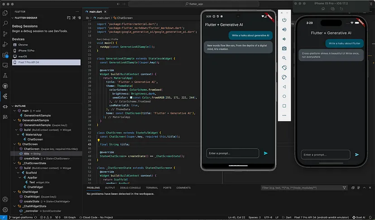The image size is (375, 220).
Task: Rotate emulator right
Action: point(284,77)
